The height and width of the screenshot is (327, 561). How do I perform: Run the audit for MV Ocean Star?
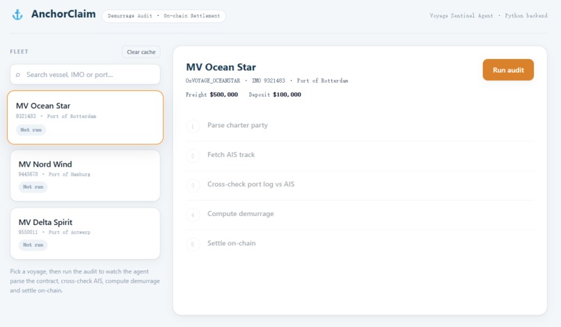[508, 70]
